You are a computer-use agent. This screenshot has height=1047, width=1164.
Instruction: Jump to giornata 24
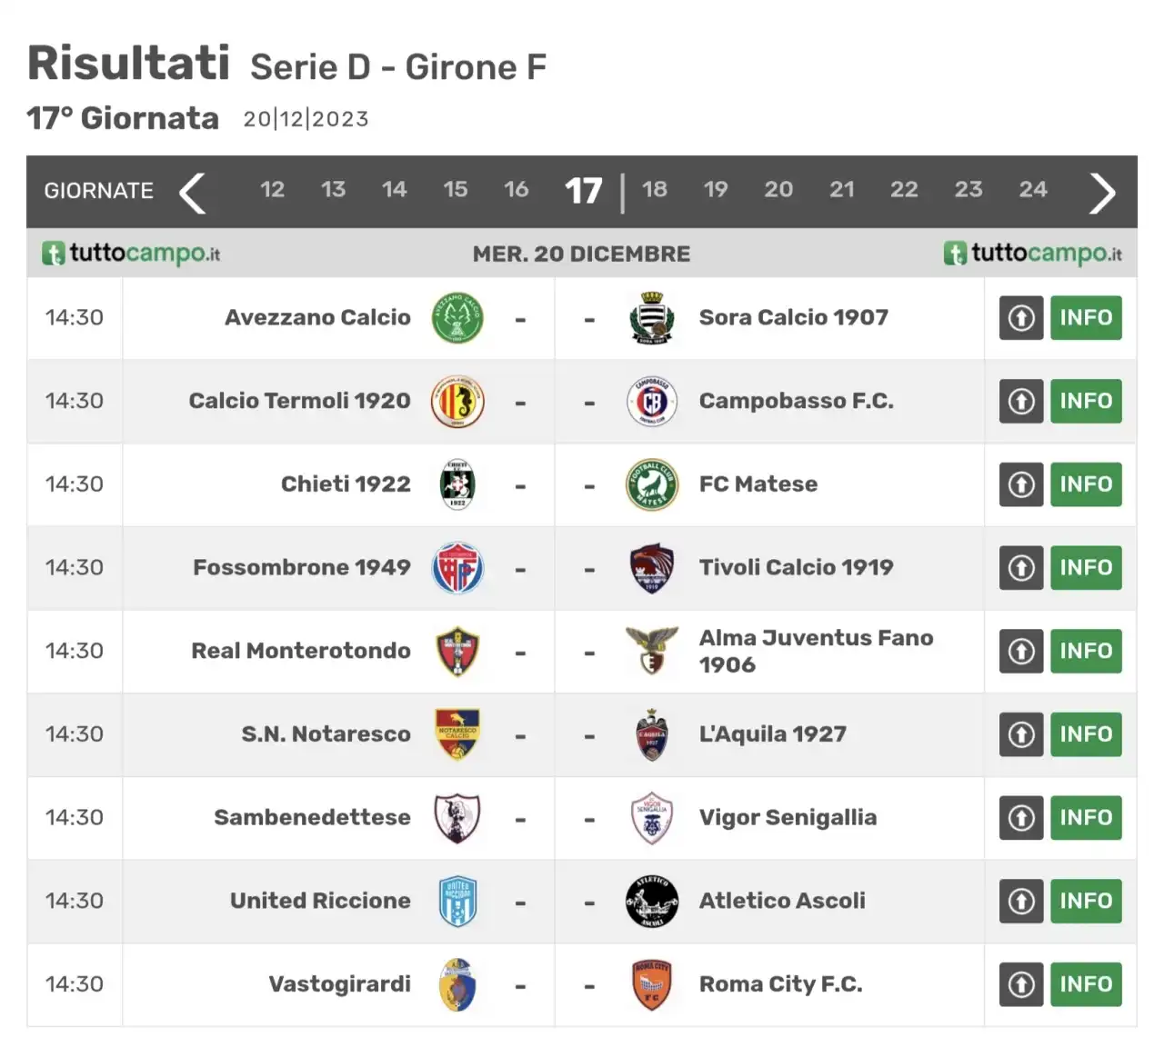(1033, 189)
